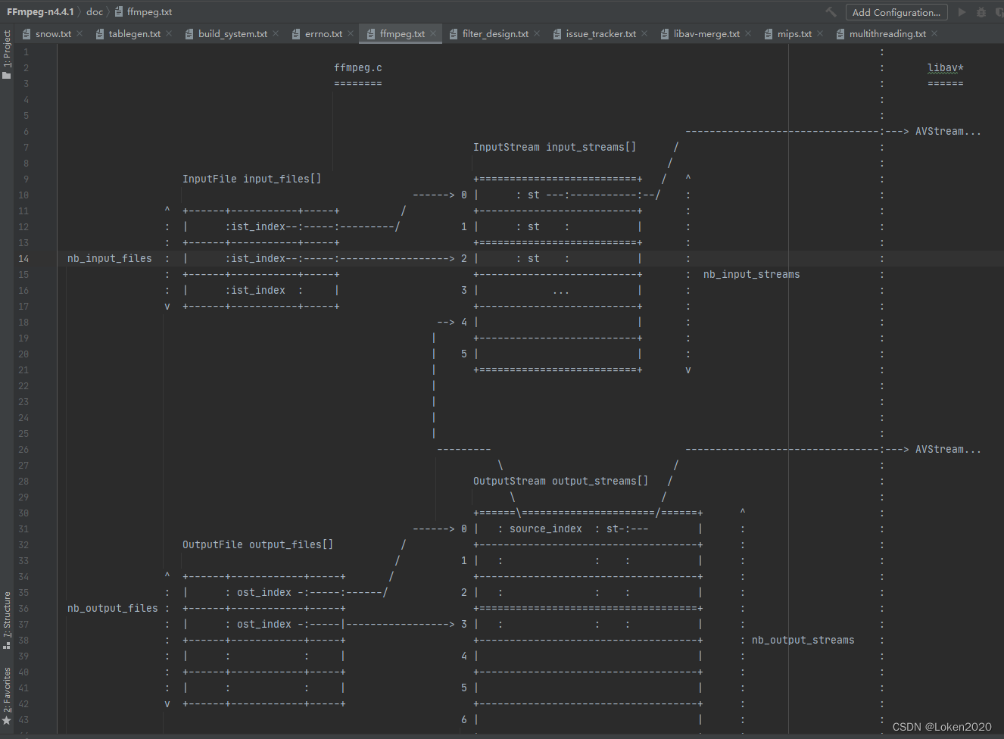Click the Debug bug icon
1004x739 pixels.
(981, 12)
